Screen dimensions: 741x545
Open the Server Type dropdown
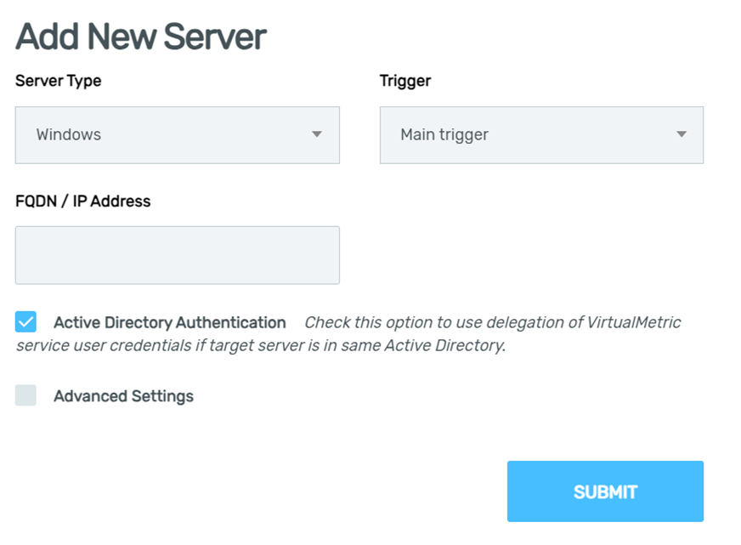pyautogui.click(x=178, y=135)
